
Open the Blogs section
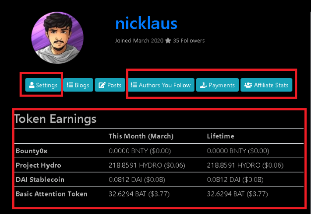click(78, 85)
